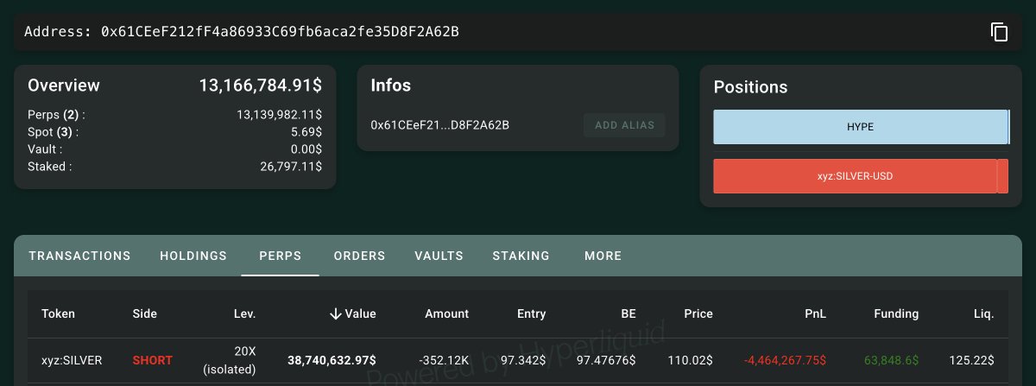This screenshot has height=386, width=1036.
Task: Open the TRANSACTIONS tab
Action: click(x=79, y=256)
